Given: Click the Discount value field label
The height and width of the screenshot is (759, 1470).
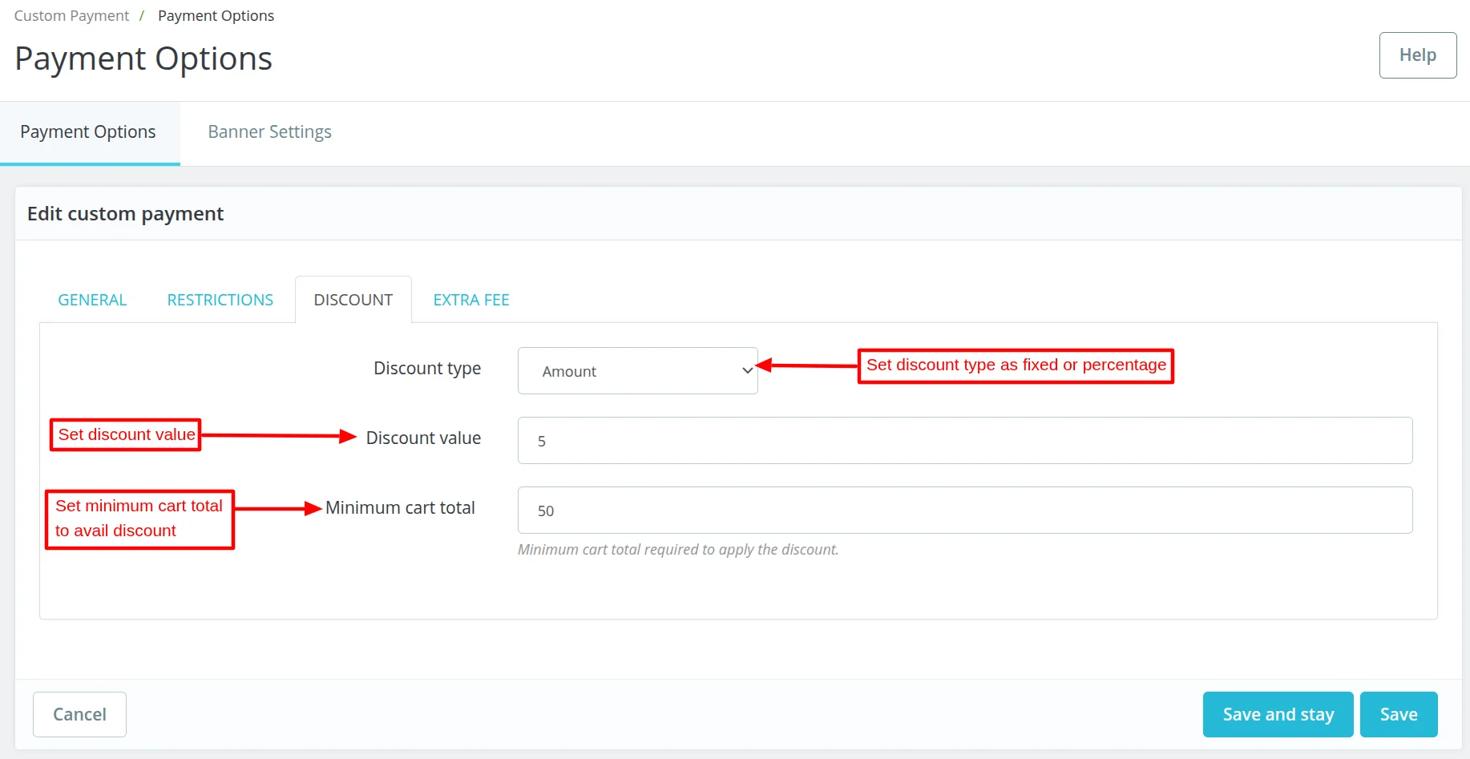Looking at the screenshot, I should click(x=423, y=438).
